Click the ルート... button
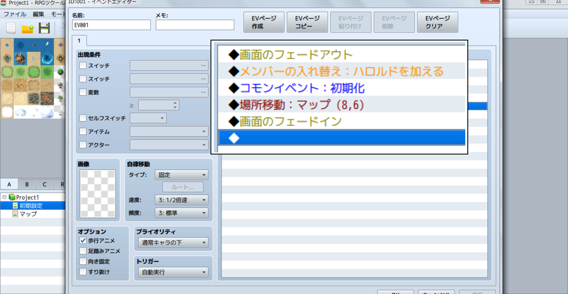This screenshot has width=568, height=294. [x=183, y=187]
